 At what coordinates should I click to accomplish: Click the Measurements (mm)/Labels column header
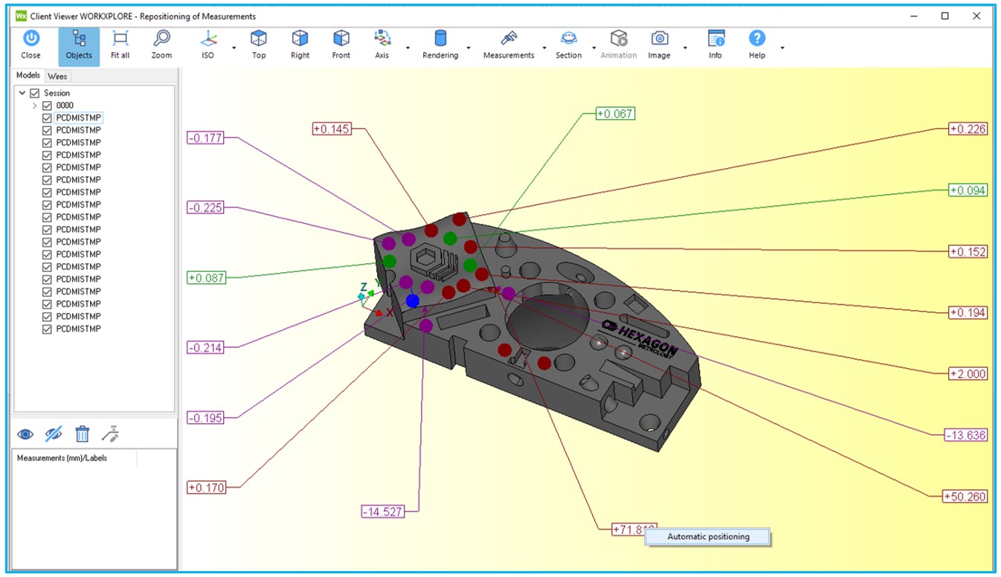[74, 458]
